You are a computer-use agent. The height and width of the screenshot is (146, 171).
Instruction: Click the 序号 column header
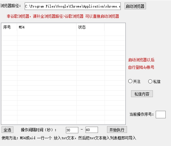pos(9,27)
